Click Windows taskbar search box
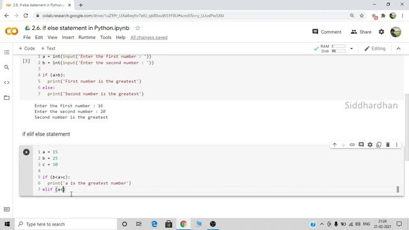The image size is (409, 230). pos(66,224)
